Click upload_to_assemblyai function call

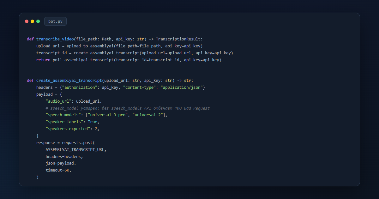point(90,46)
